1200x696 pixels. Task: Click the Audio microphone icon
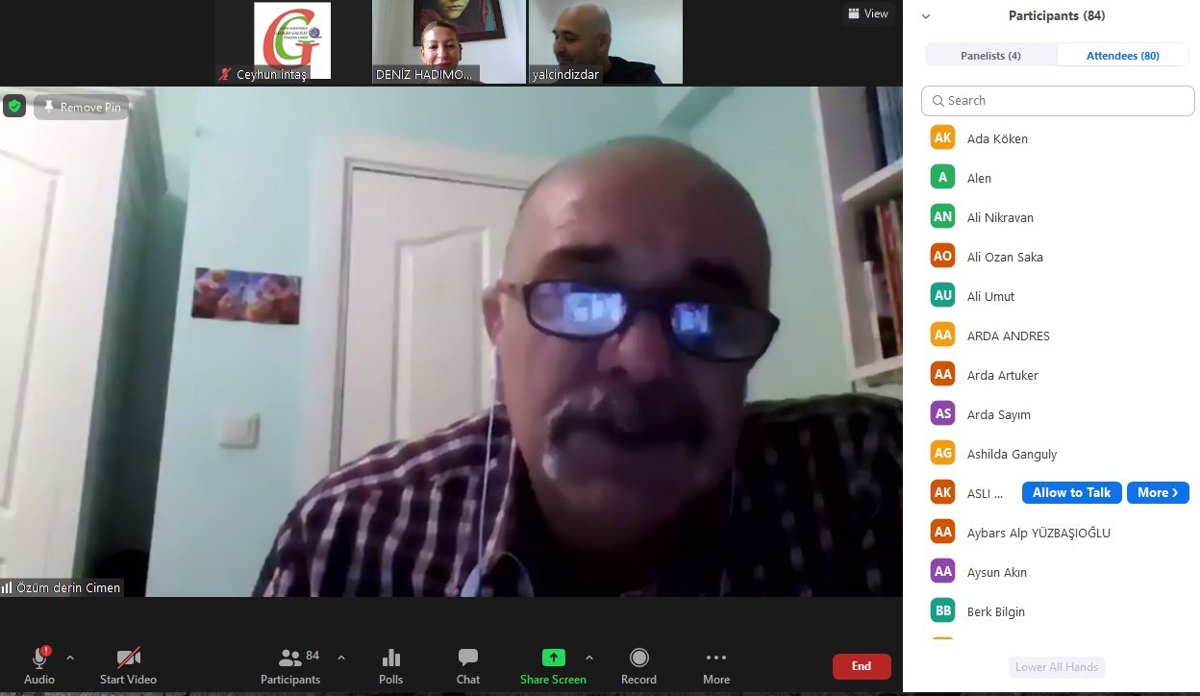click(x=39, y=659)
